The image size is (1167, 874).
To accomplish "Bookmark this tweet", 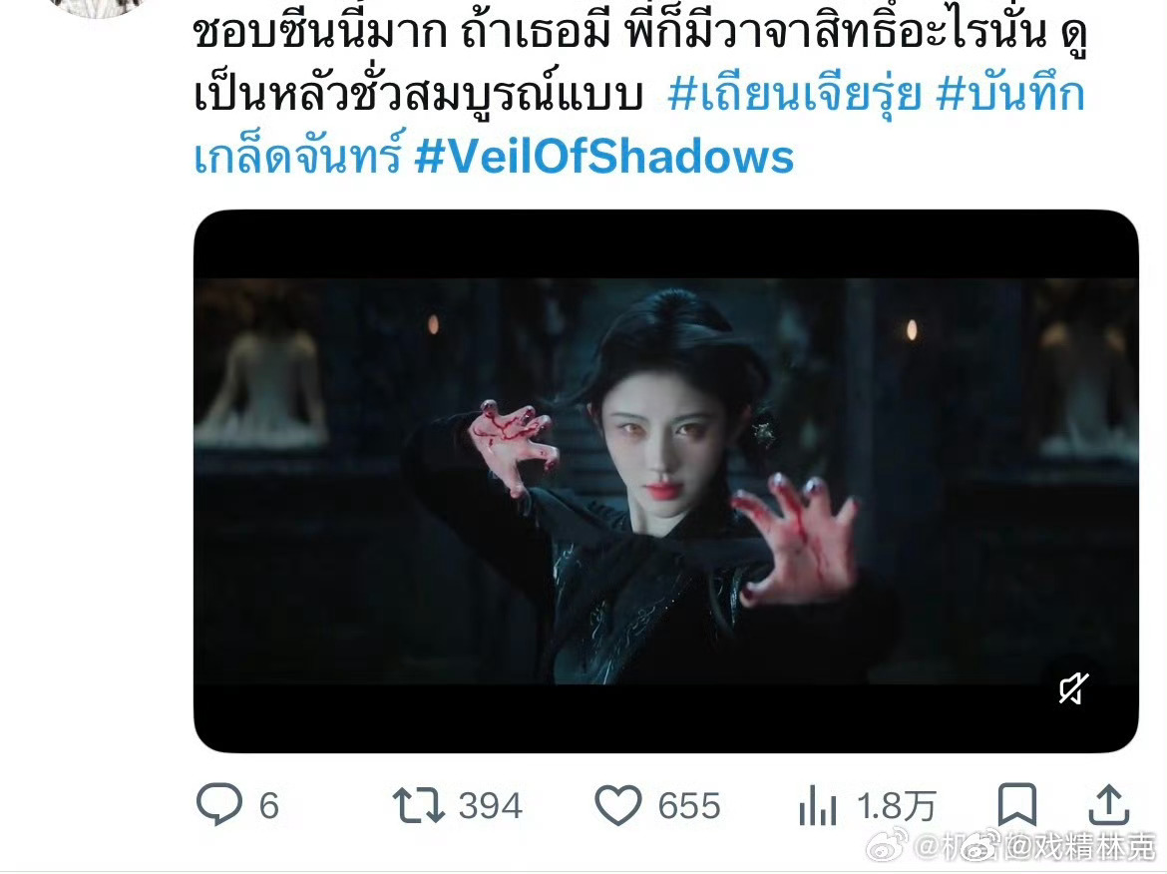I will point(1016,805).
